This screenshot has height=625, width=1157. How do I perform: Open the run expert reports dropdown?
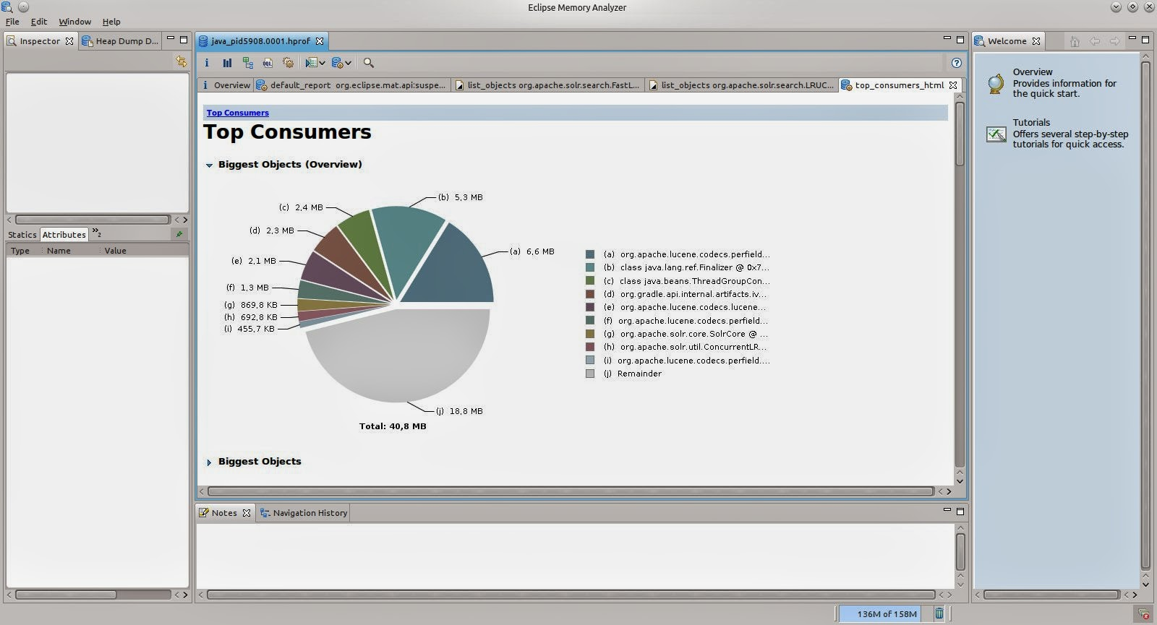[x=315, y=63]
